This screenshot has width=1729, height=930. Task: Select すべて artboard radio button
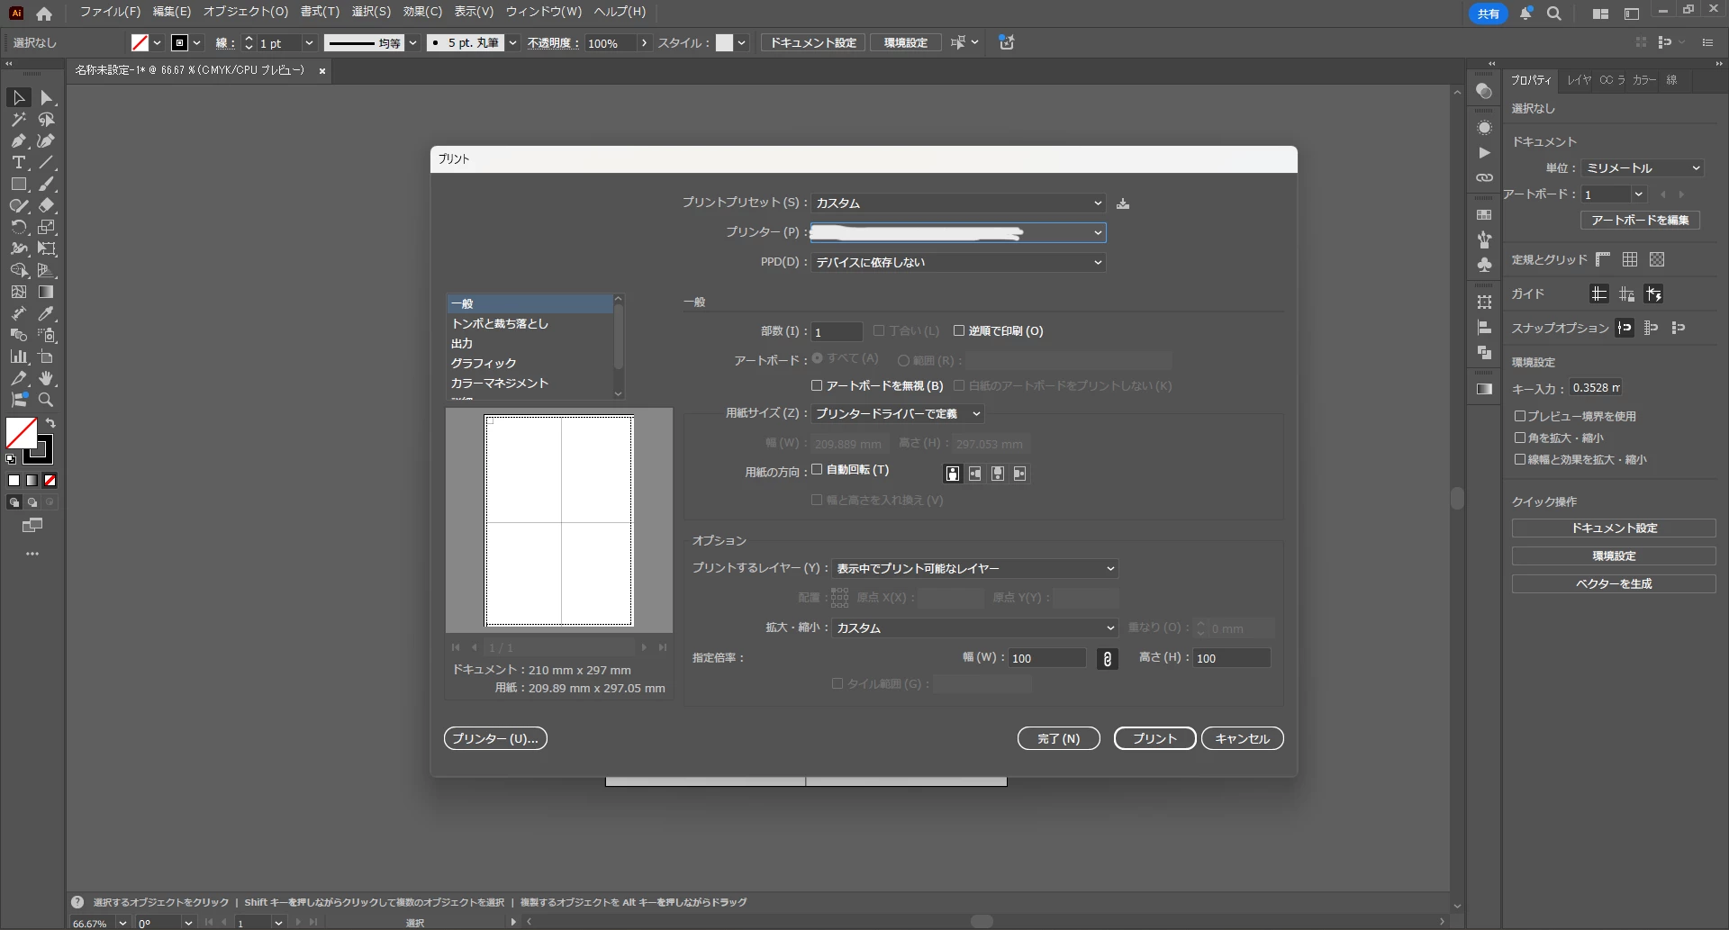click(x=817, y=358)
